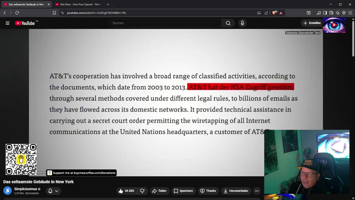Click the buymeacoffee support QR code
This screenshot has height=200, width=355.
click(21, 159)
